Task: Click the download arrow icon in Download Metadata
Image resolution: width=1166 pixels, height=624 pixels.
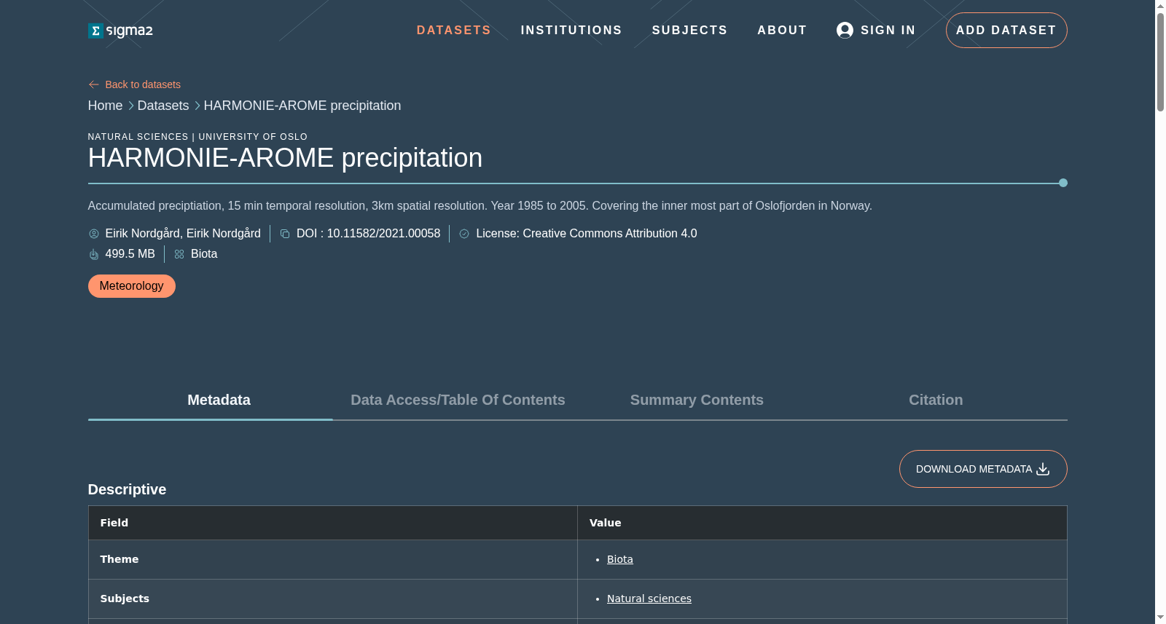Action: [1043, 469]
